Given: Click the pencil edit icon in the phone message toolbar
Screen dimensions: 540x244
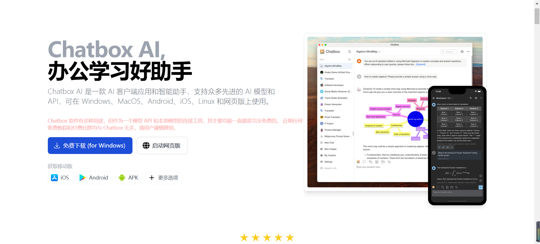Looking at the screenshot, I should (444, 147).
